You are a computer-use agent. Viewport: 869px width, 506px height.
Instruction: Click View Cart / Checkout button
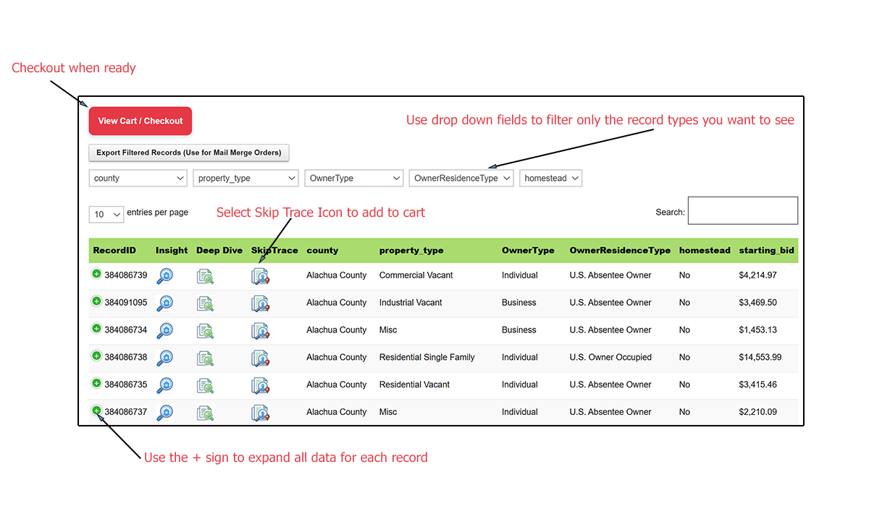tap(140, 121)
